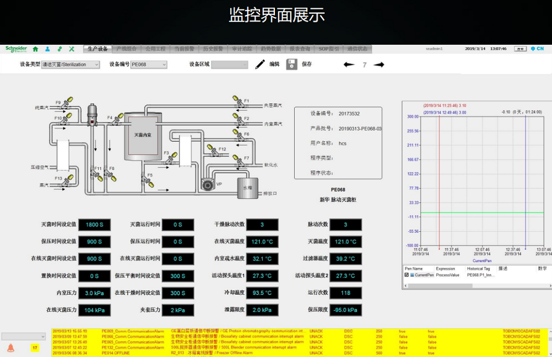Go to previous page with left arrow
Screen dimensions: 552x357
[x=349, y=65]
